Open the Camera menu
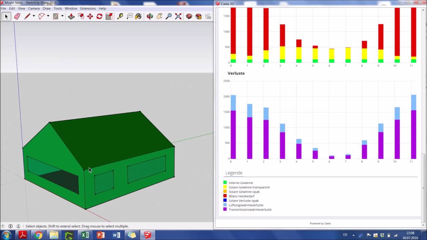The height and width of the screenshot is (240, 427). (34, 8)
